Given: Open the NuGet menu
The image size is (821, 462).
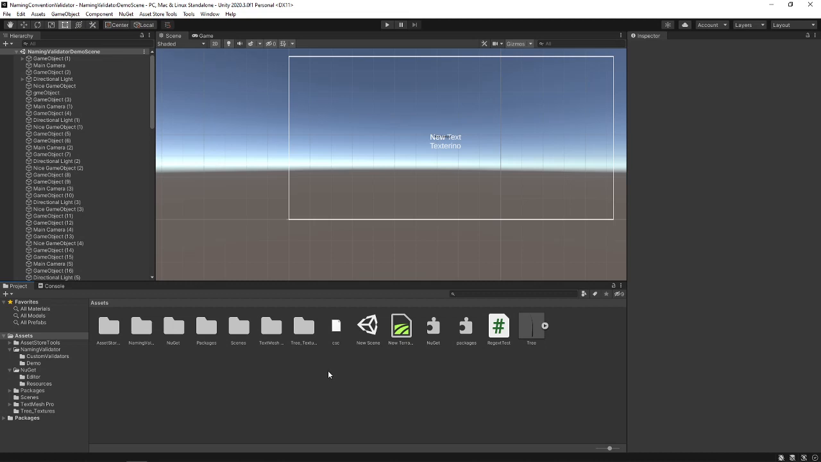Looking at the screenshot, I should click(x=126, y=14).
